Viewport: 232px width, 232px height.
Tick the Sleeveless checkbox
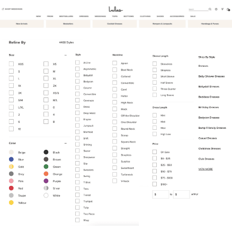155,64
